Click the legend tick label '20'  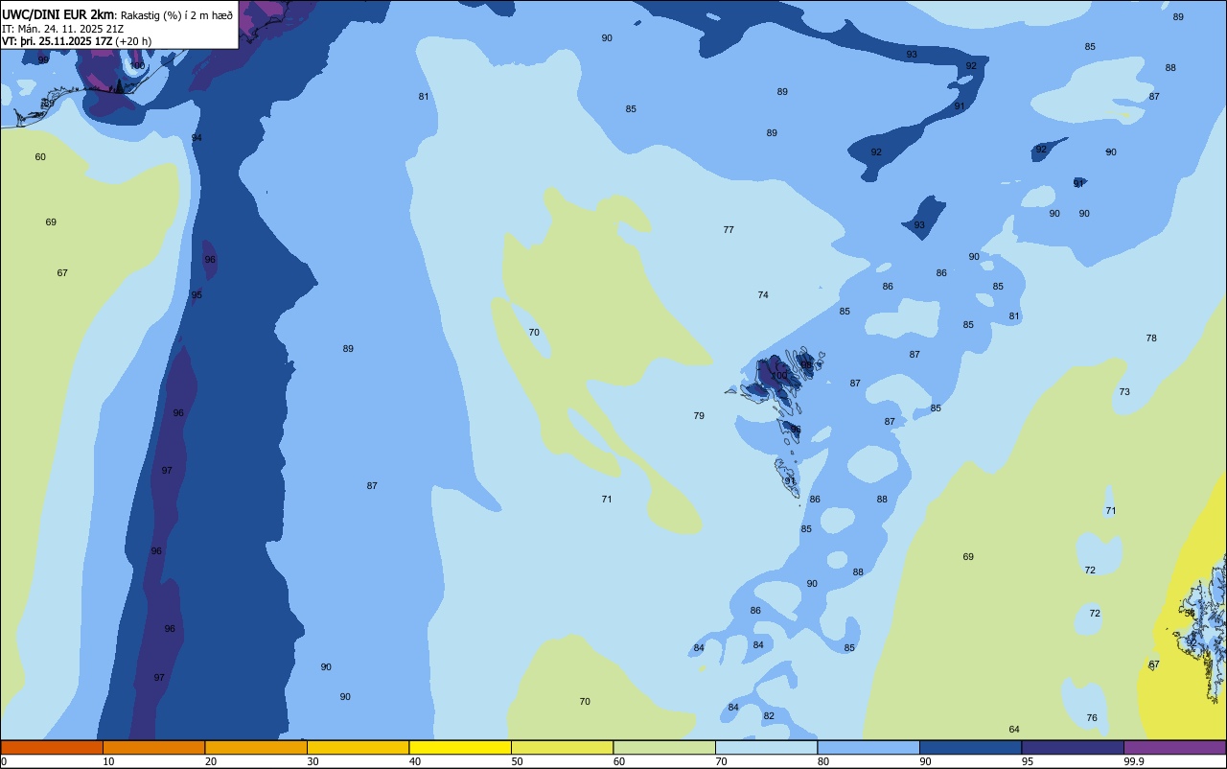(210, 761)
